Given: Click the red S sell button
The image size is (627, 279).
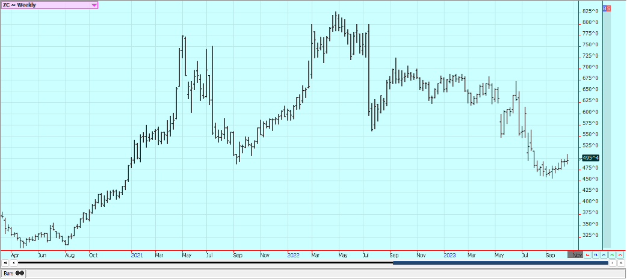Looking at the screenshot, I should (x=609, y=8).
